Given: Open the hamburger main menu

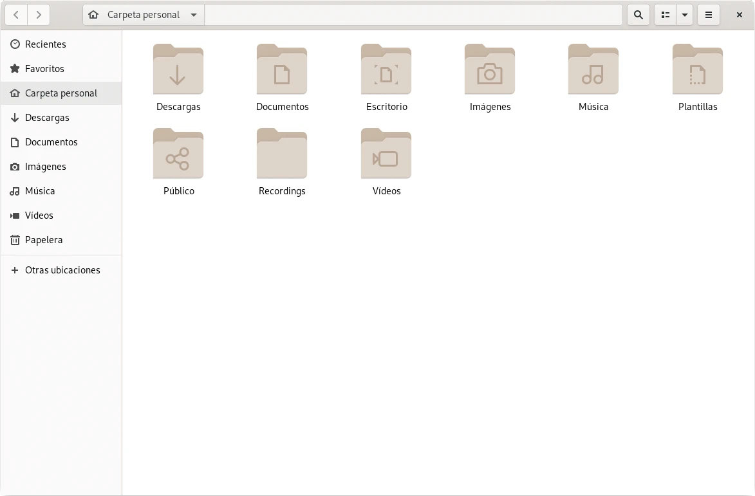Looking at the screenshot, I should click(x=709, y=15).
